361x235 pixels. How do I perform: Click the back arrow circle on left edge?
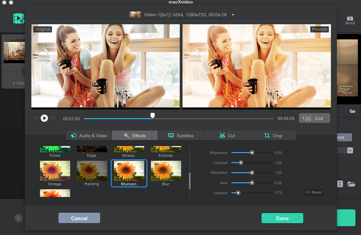click(x=18, y=218)
